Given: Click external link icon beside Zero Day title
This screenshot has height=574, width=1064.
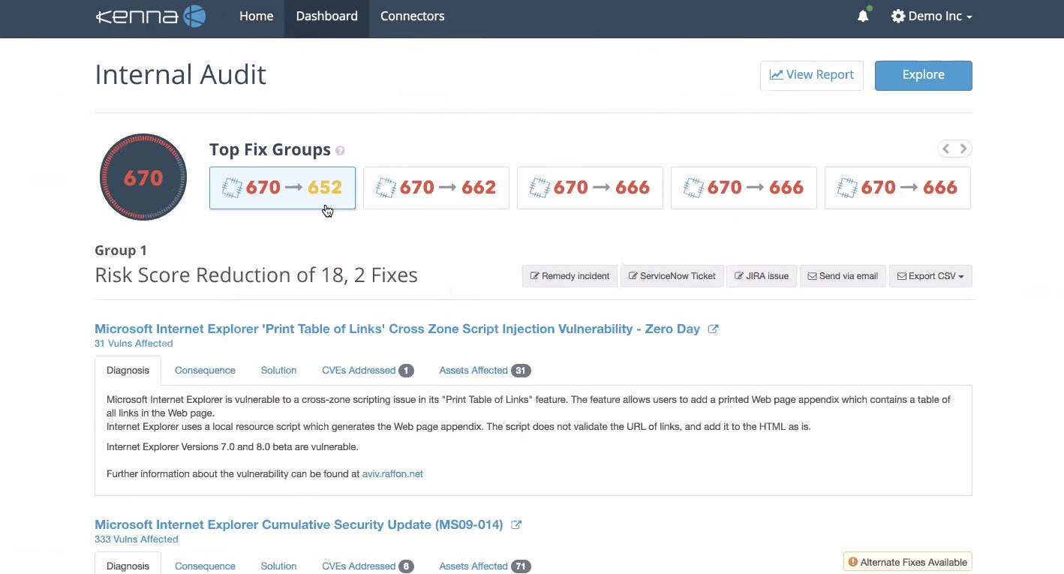Looking at the screenshot, I should pos(714,329).
